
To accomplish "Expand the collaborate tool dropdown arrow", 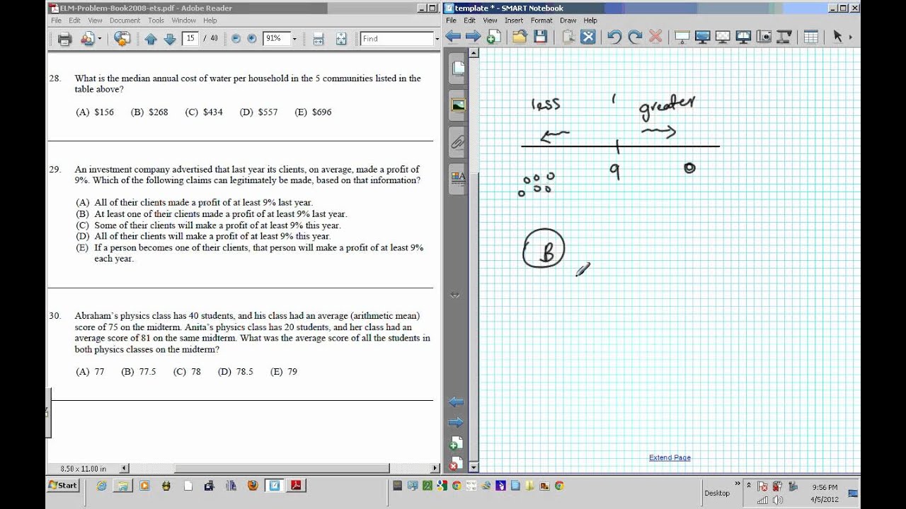I will (x=99, y=39).
